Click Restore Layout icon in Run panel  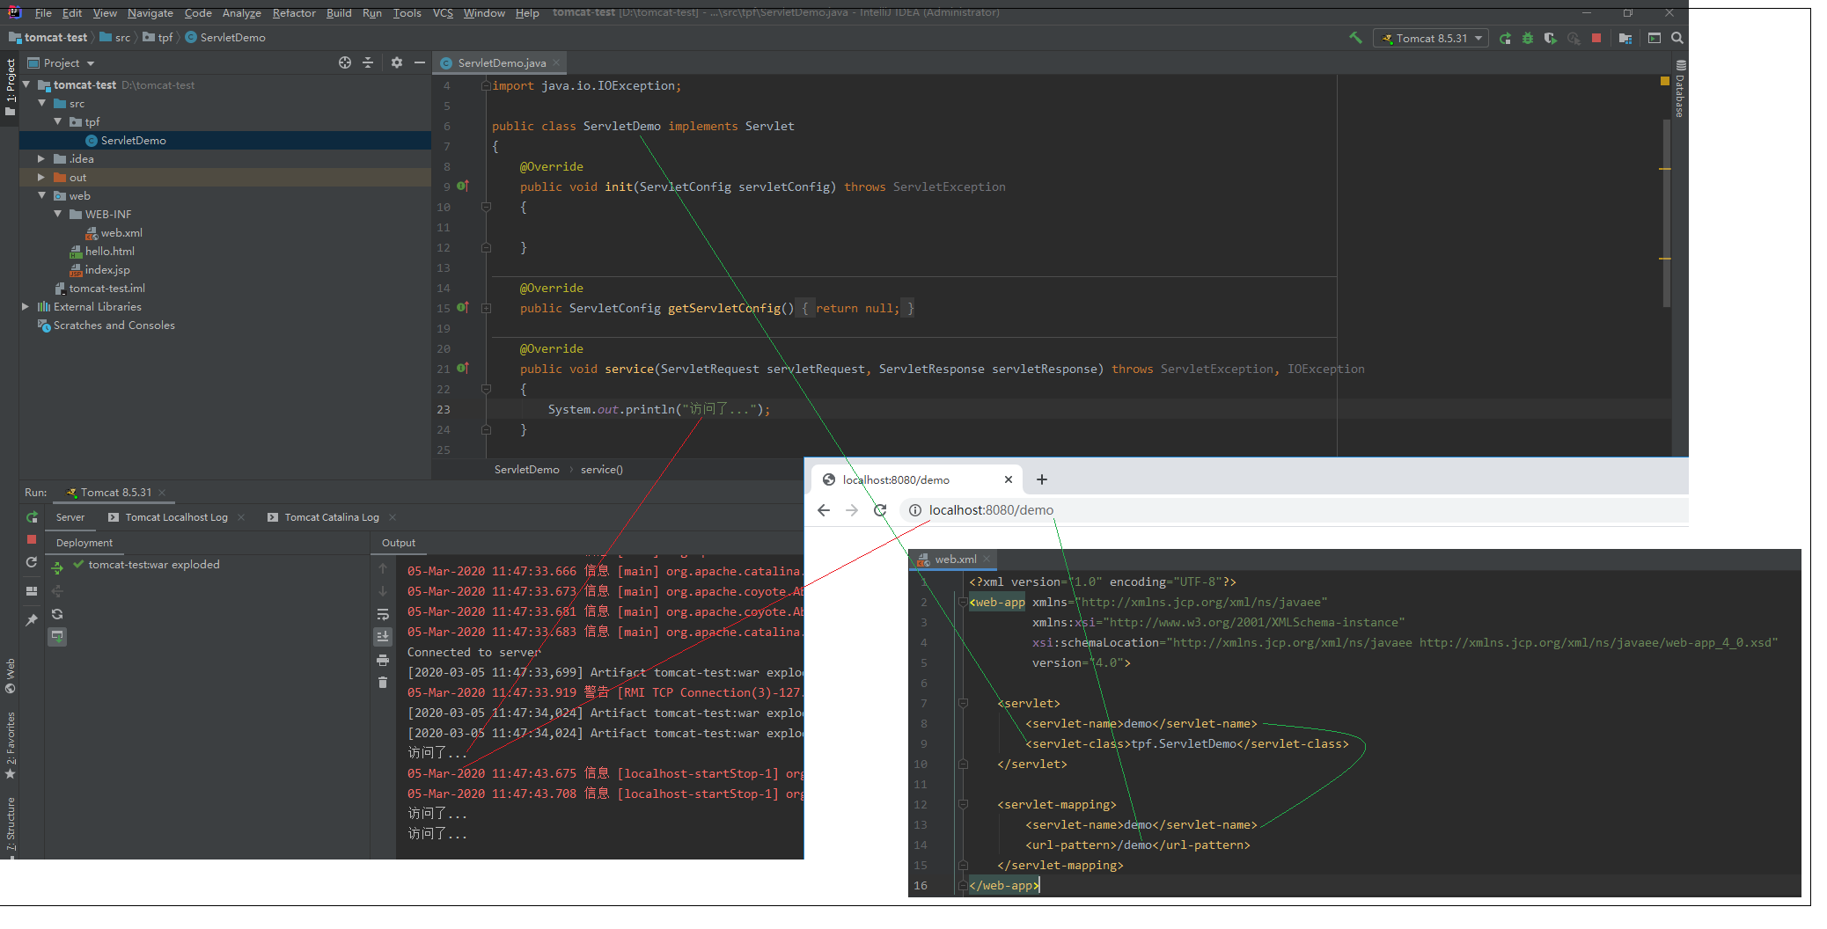(x=32, y=591)
